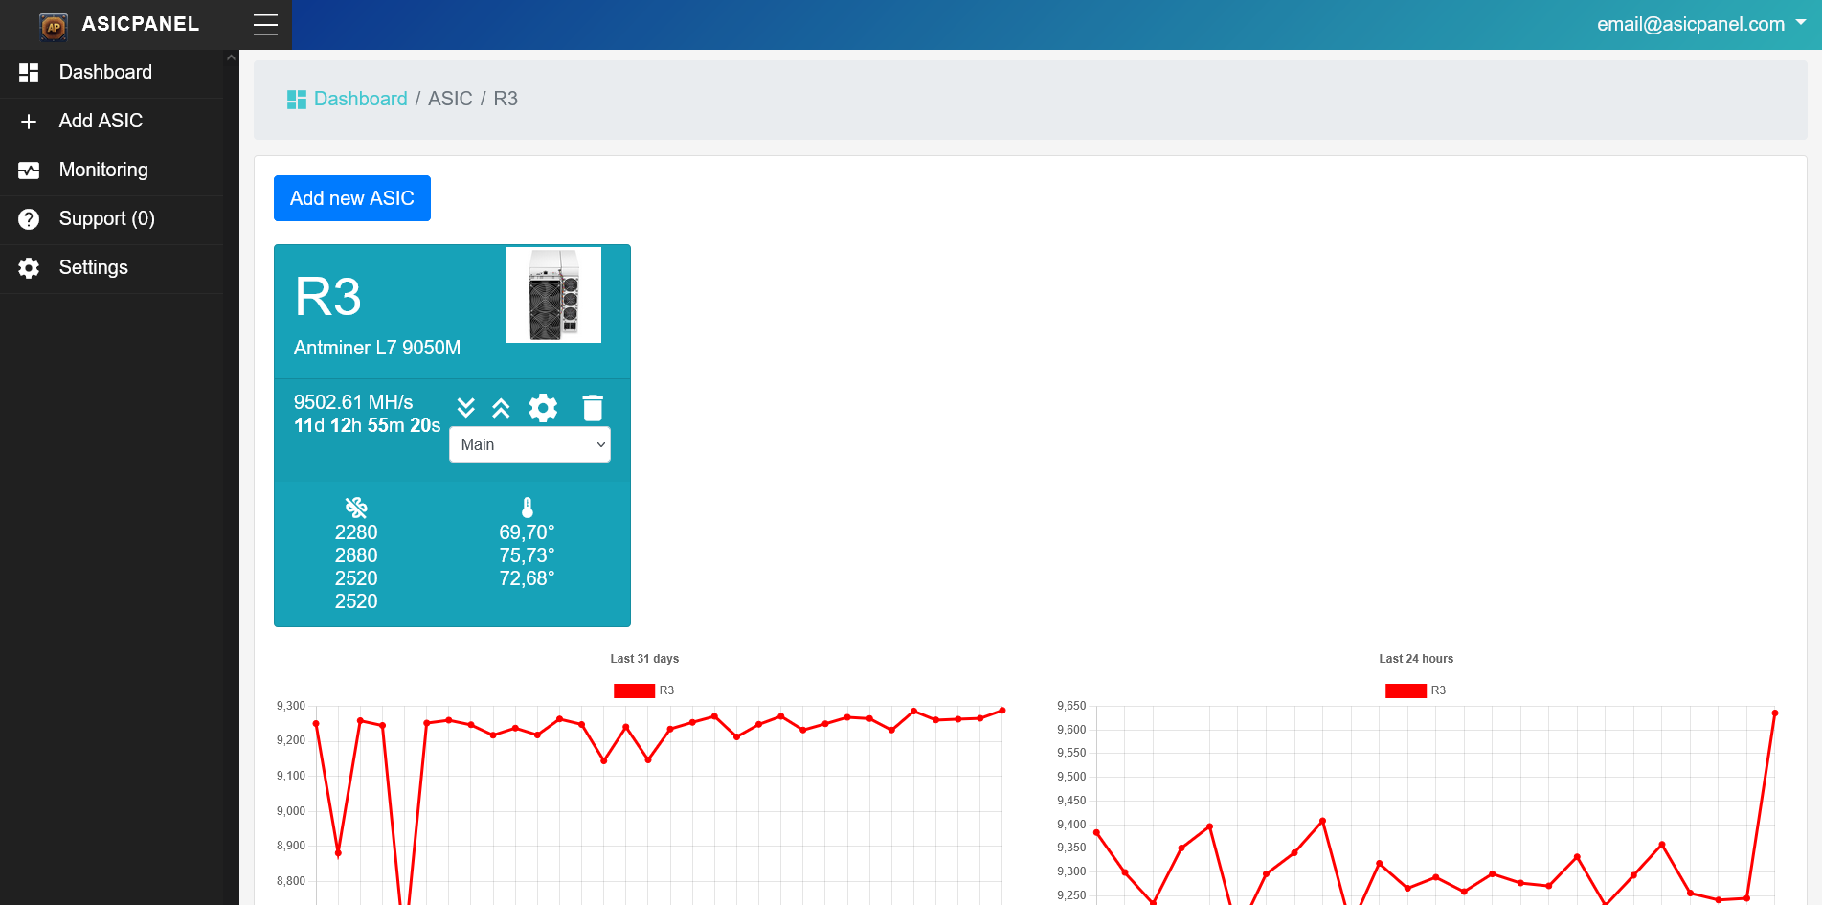This screenshot has width=1822, height=905.
Task: Toggle R3 legend in Last 31 days chart
Action: point(634,690)
